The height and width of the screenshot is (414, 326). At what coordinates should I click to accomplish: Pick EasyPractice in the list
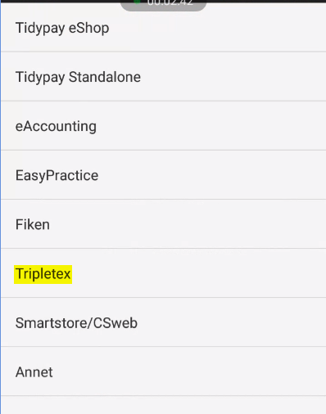pyautogui.click(x=163, y=175)
